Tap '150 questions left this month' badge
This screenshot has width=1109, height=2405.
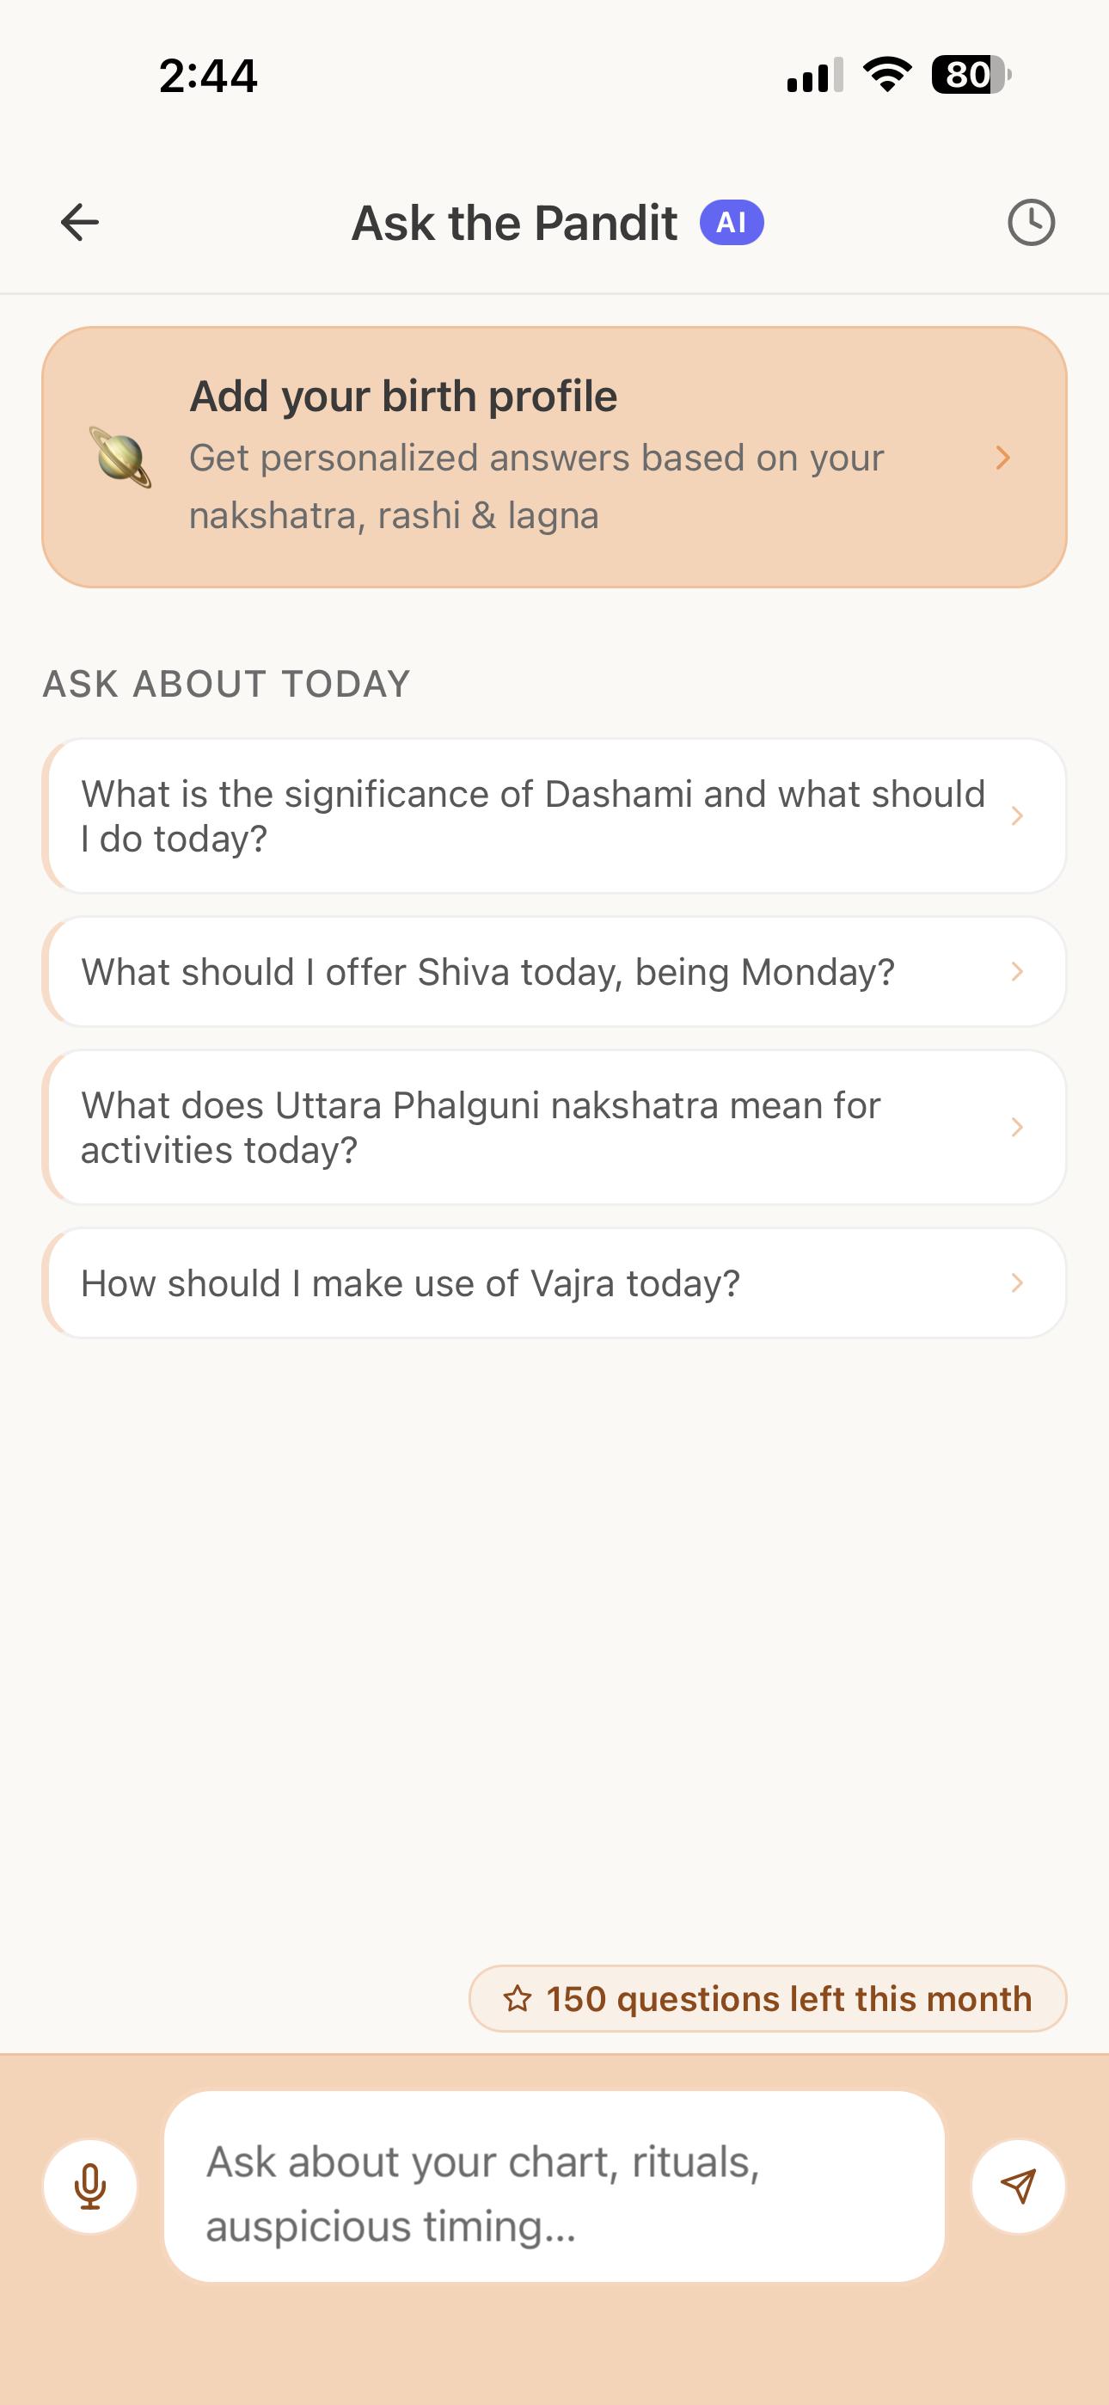click(x=768, y=1999)
